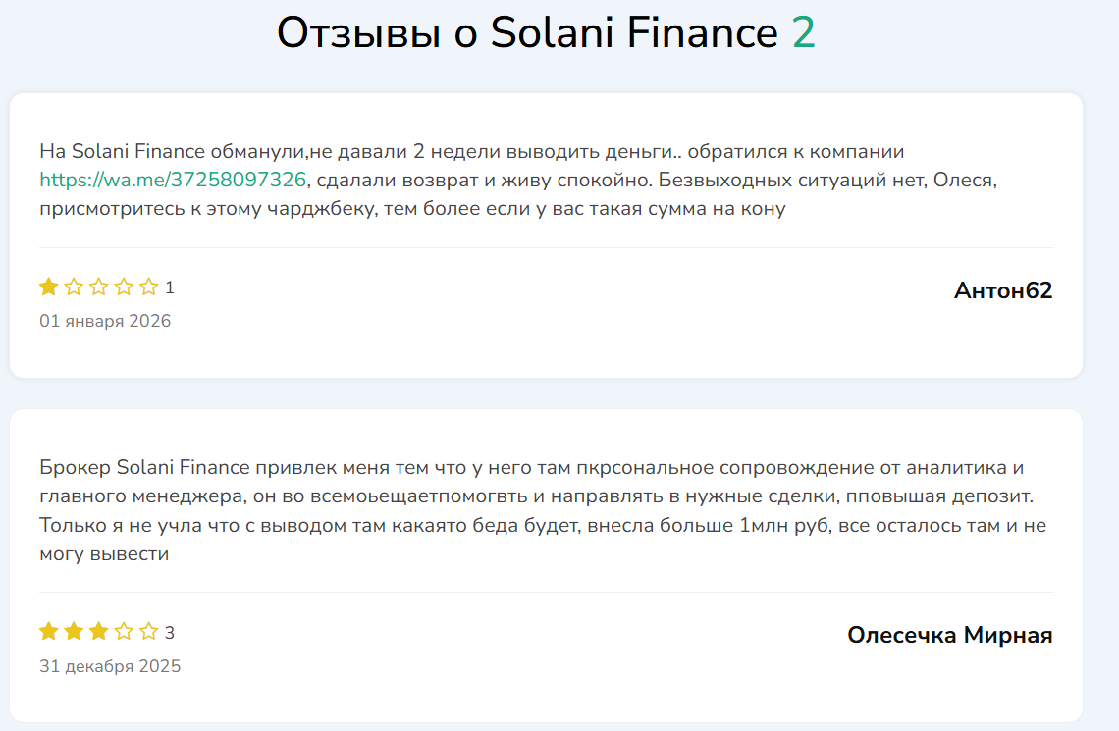Click the second star in Олесечка Мирная's rating
Viewport: 1119px width, 731px height.
tap(74, 632)
